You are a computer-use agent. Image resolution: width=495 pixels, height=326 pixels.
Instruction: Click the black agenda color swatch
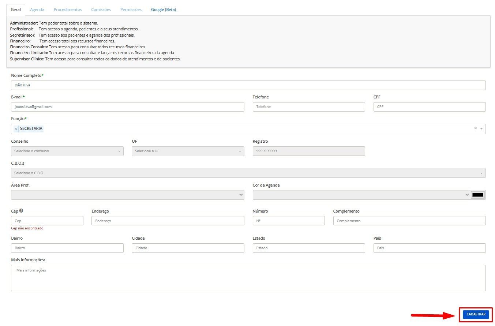pyautogui.click(x=478, y=195)
